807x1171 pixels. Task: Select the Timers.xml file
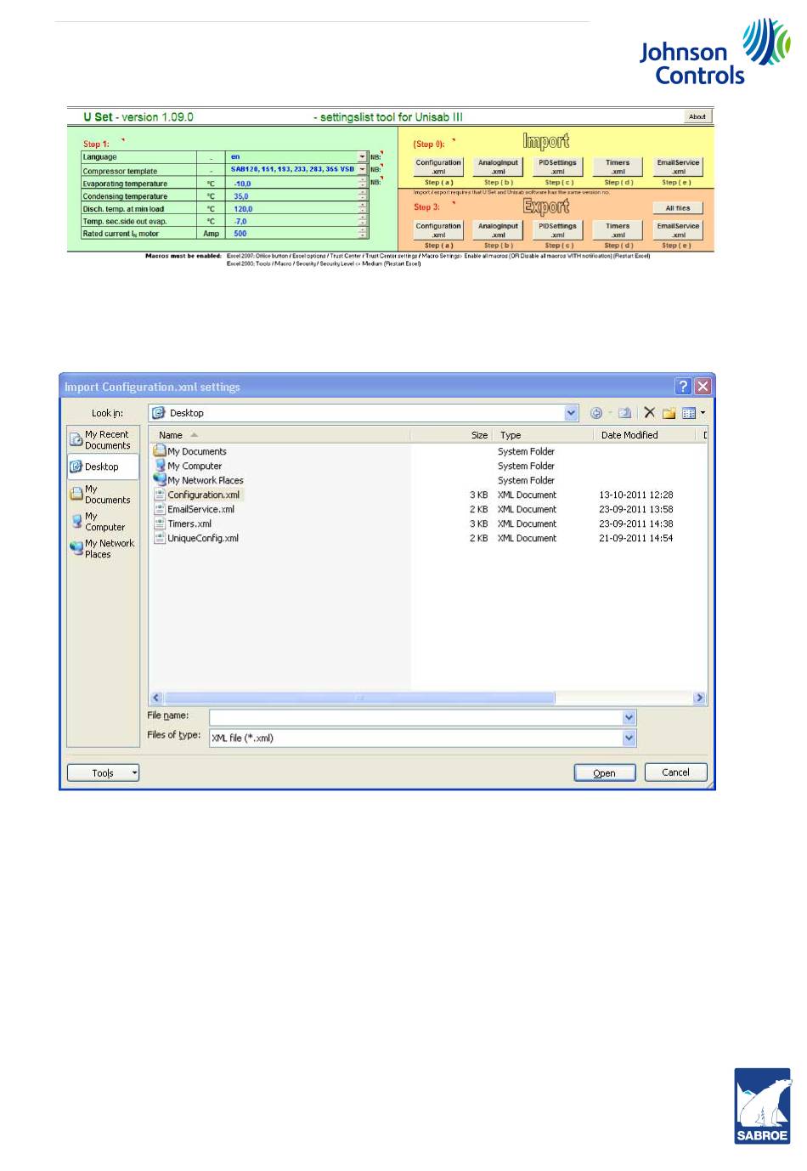pyautogui.click(x=183, y=523)
